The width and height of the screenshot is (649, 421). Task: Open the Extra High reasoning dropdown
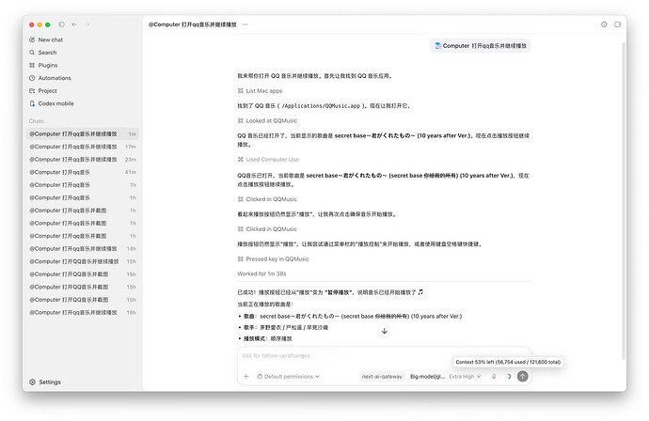tap(465, 377)
